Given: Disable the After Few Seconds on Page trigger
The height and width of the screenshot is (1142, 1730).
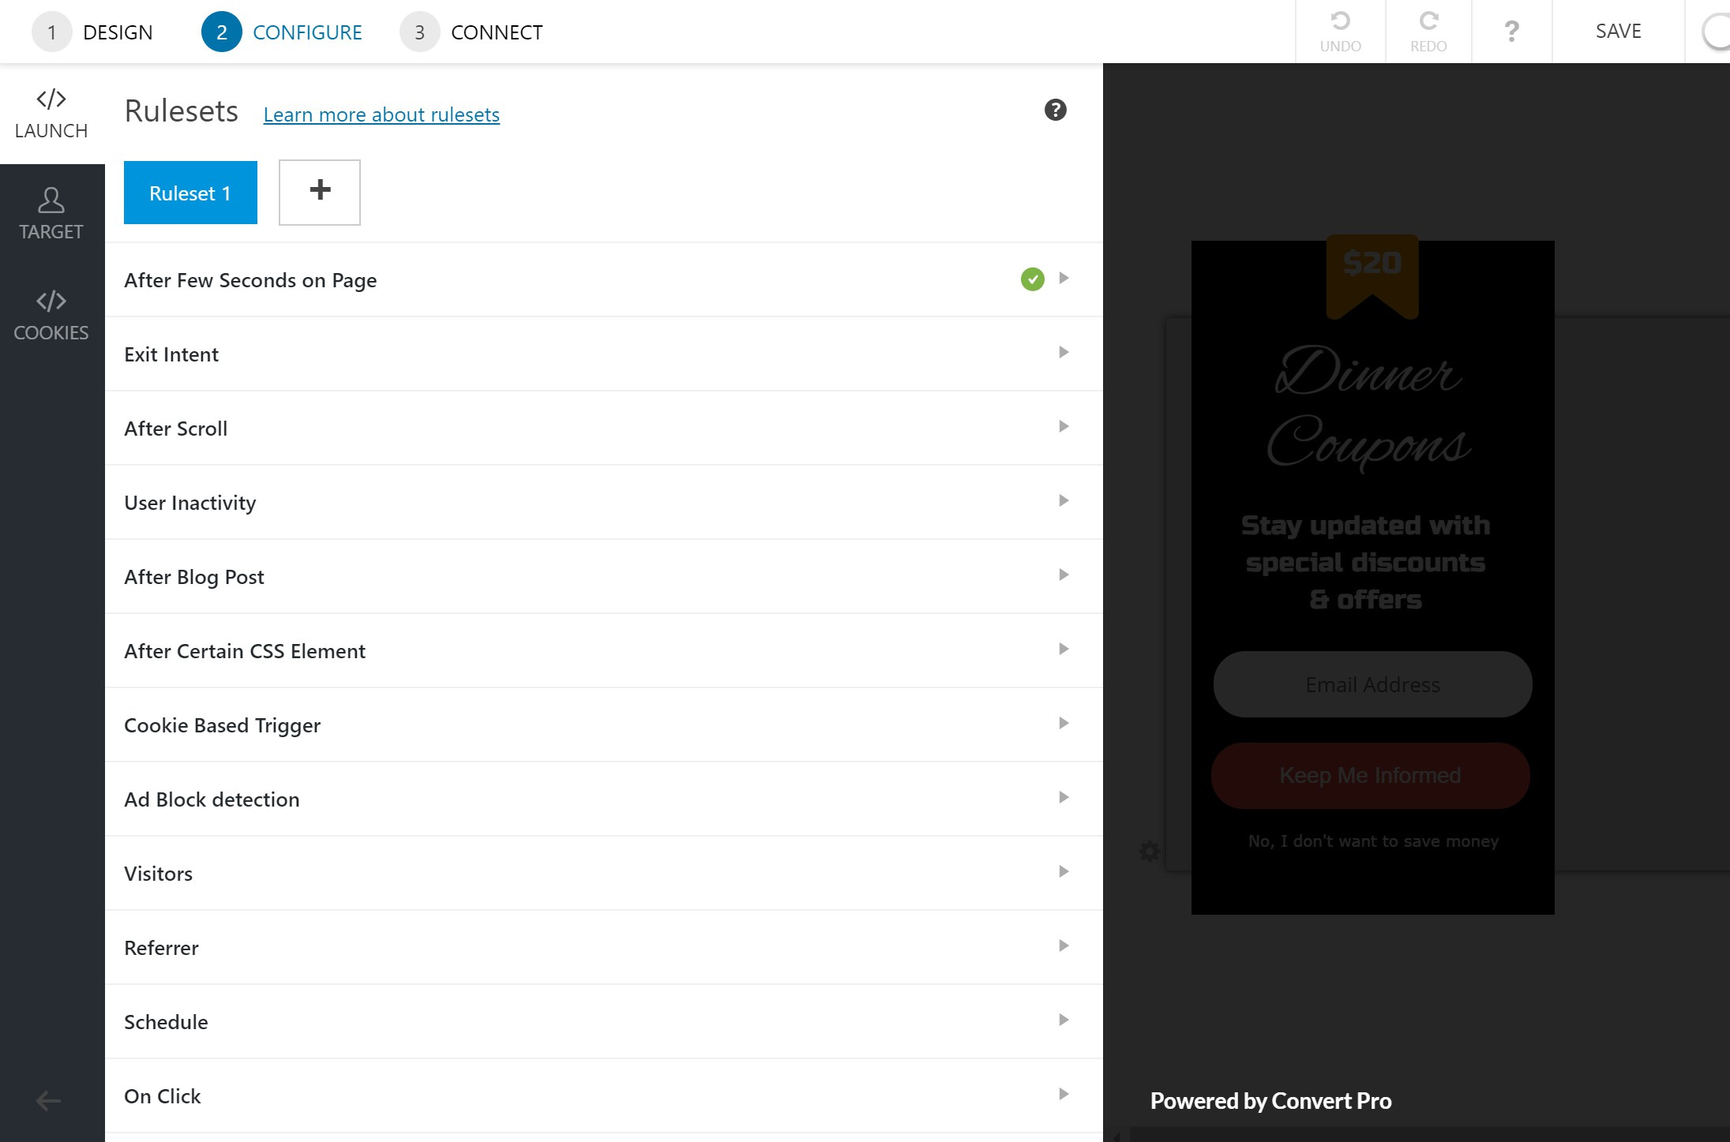Looking at the screenshot, I should click(x=1032, y=279).
